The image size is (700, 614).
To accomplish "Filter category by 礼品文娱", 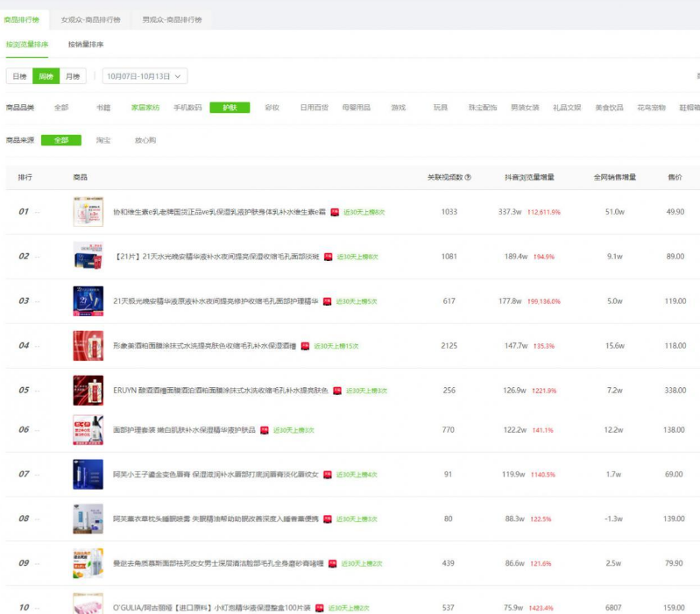I will tap(567, 108).
